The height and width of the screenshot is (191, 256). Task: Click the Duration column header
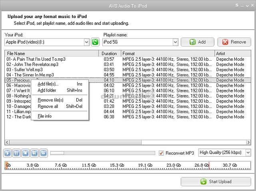(x=110, y=54)
